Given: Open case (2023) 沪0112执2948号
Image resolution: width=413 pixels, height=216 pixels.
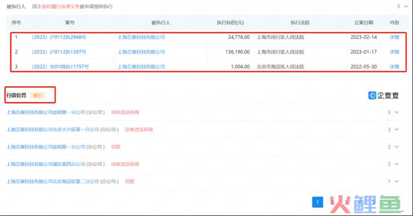Looking at the screenshot, I should [x=59, y=37].
